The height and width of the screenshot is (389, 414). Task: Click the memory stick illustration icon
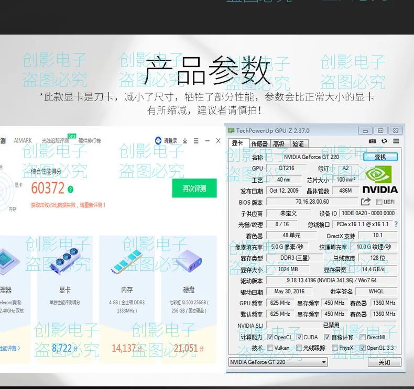[x=127, y=261]
